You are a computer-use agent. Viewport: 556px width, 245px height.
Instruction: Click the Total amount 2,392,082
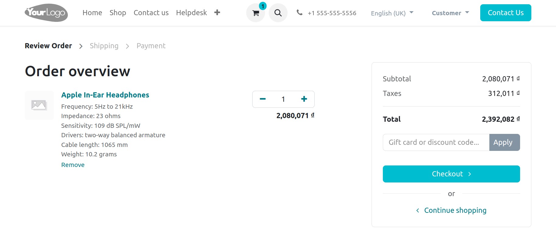501,119
